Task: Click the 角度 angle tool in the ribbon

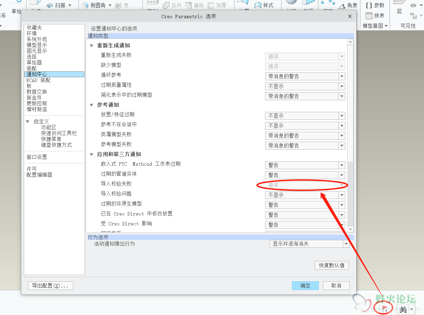Action: [348, 5]
